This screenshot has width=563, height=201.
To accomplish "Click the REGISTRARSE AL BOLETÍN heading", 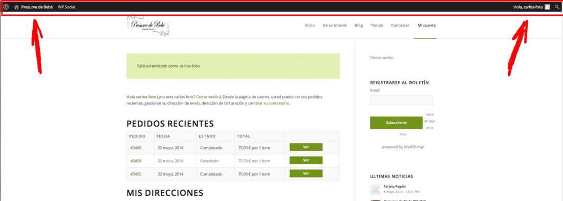I will coord(399,83).
